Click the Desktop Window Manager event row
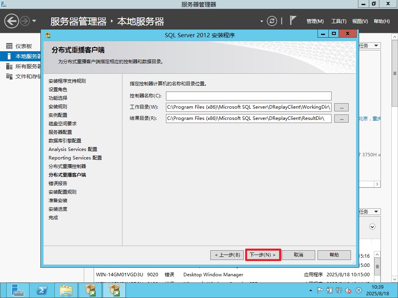Viewport: 398px width, 298px height. pyautogui.click(x=233, y=274)
